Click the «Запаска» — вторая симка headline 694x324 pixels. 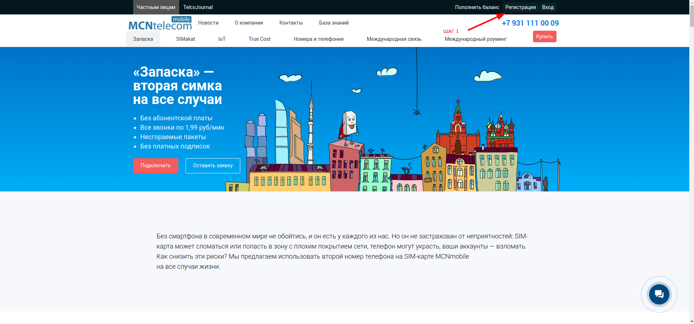tap(177, 86)
